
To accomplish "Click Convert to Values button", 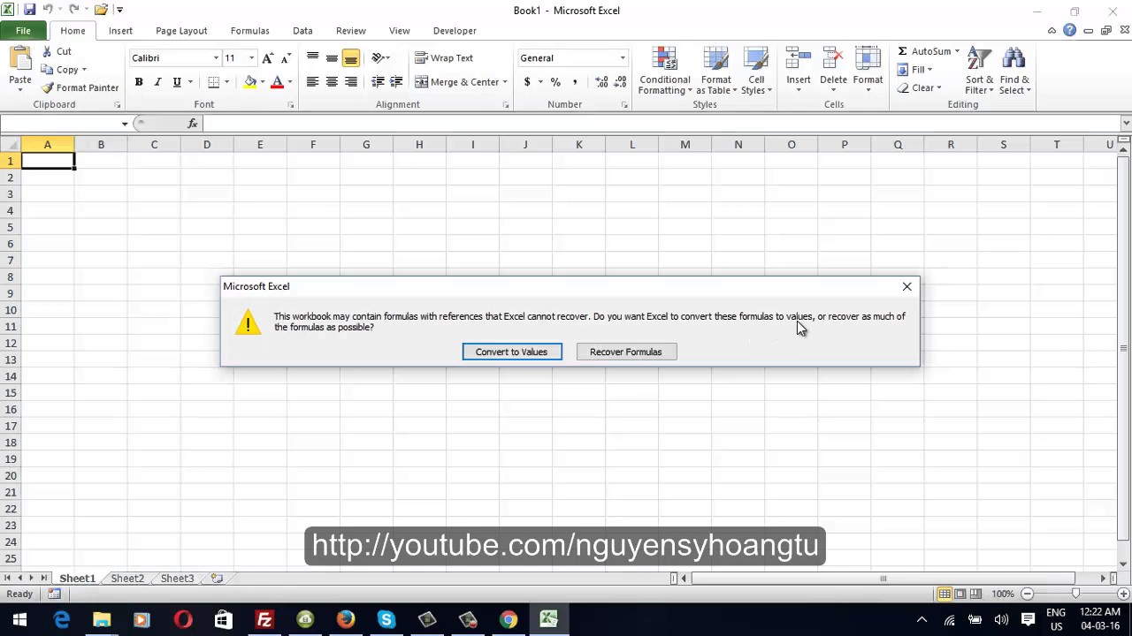I will (511, 352).
